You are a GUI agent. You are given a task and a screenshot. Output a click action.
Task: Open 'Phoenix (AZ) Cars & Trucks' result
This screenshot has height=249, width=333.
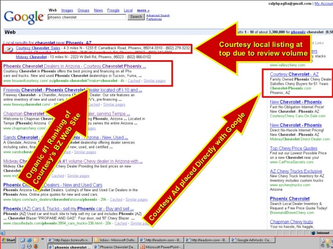pos(69,208)
